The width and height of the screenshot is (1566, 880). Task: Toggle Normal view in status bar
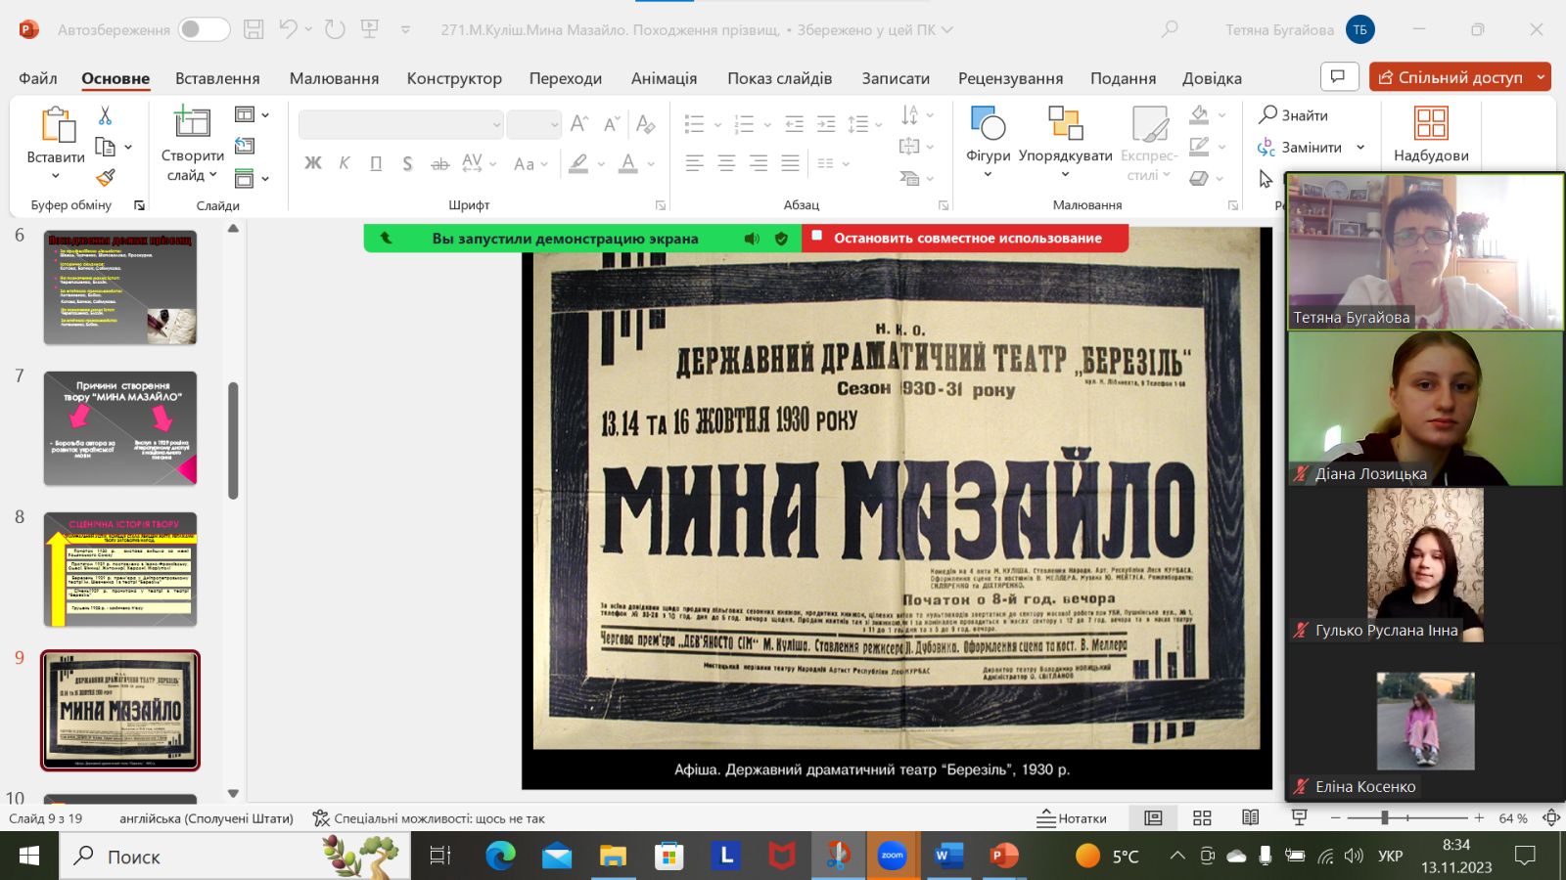pyautogui.click(x=1154, y=817)
